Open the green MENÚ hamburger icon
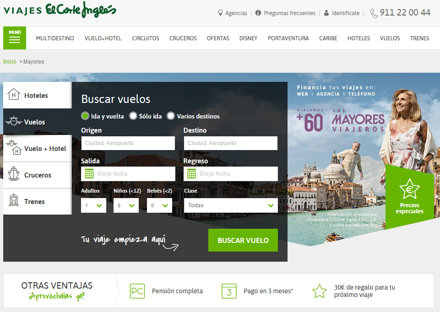The image size is (440, 312). pyautogui.click(x=15, y=38)
